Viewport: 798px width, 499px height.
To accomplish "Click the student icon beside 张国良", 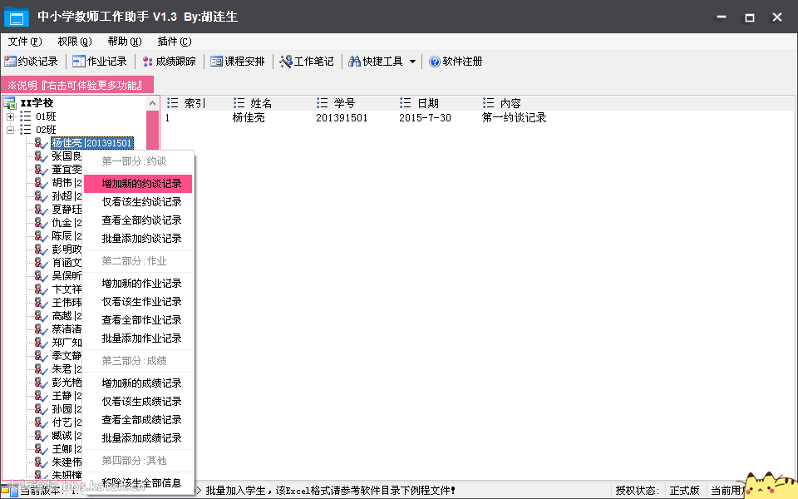I will [40, 156].
